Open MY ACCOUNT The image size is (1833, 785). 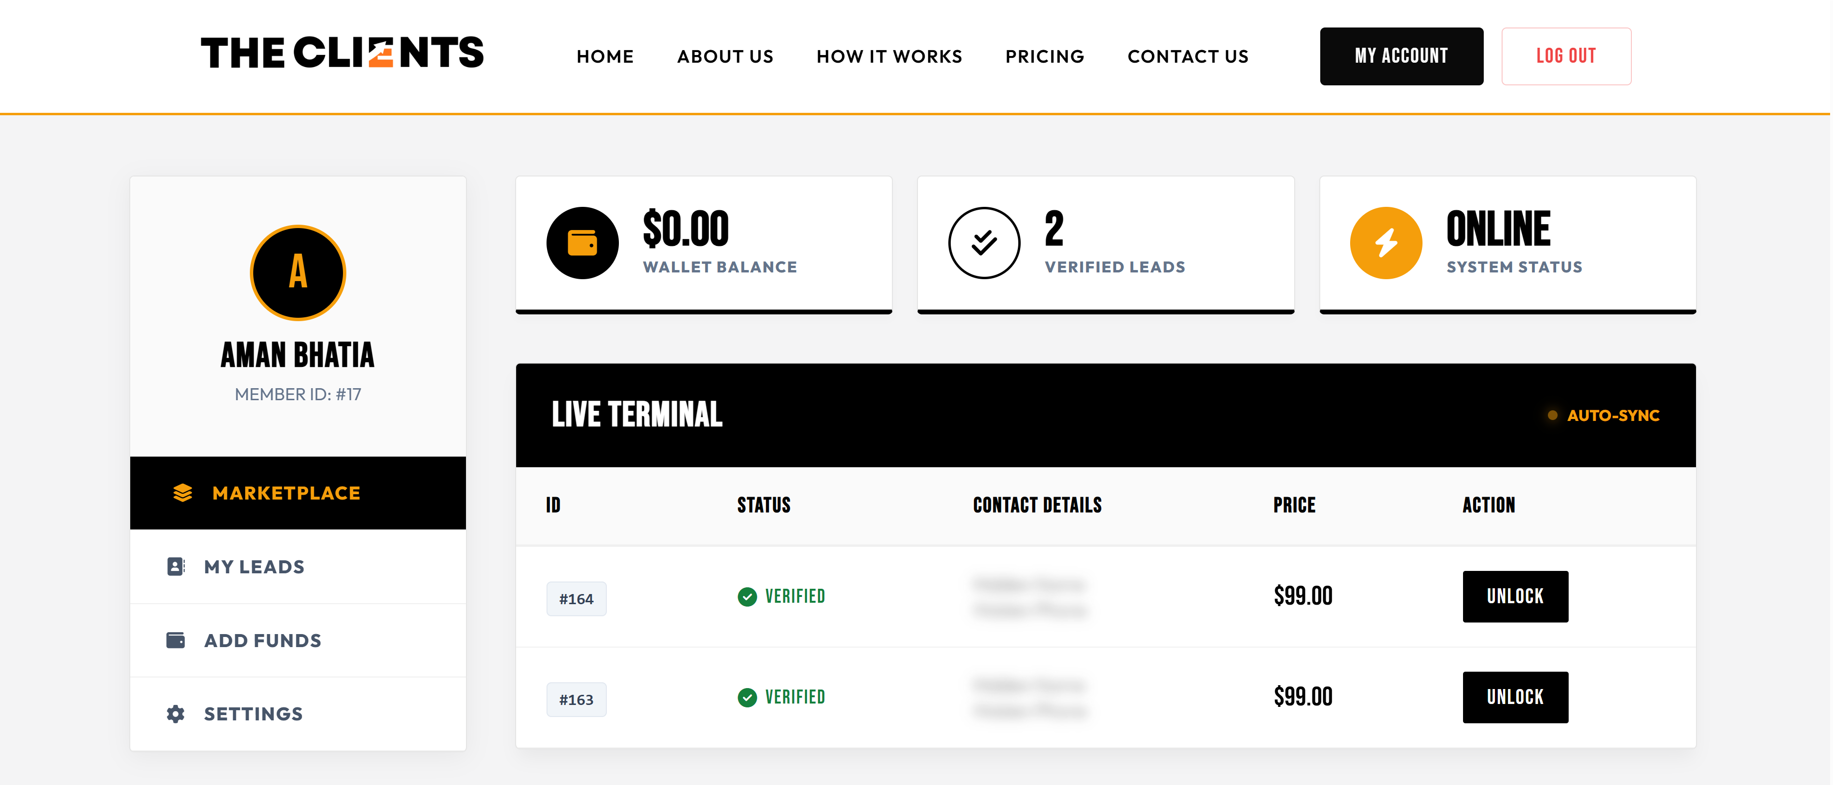(x=1401, y=55)
